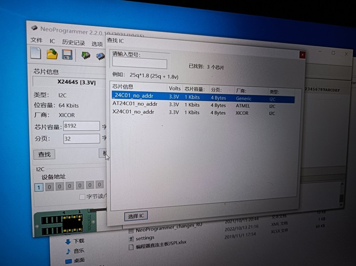Open the 历史记录 menu
Screen dimensions: 356x266
pyautogui.click(x=73, y=43)
